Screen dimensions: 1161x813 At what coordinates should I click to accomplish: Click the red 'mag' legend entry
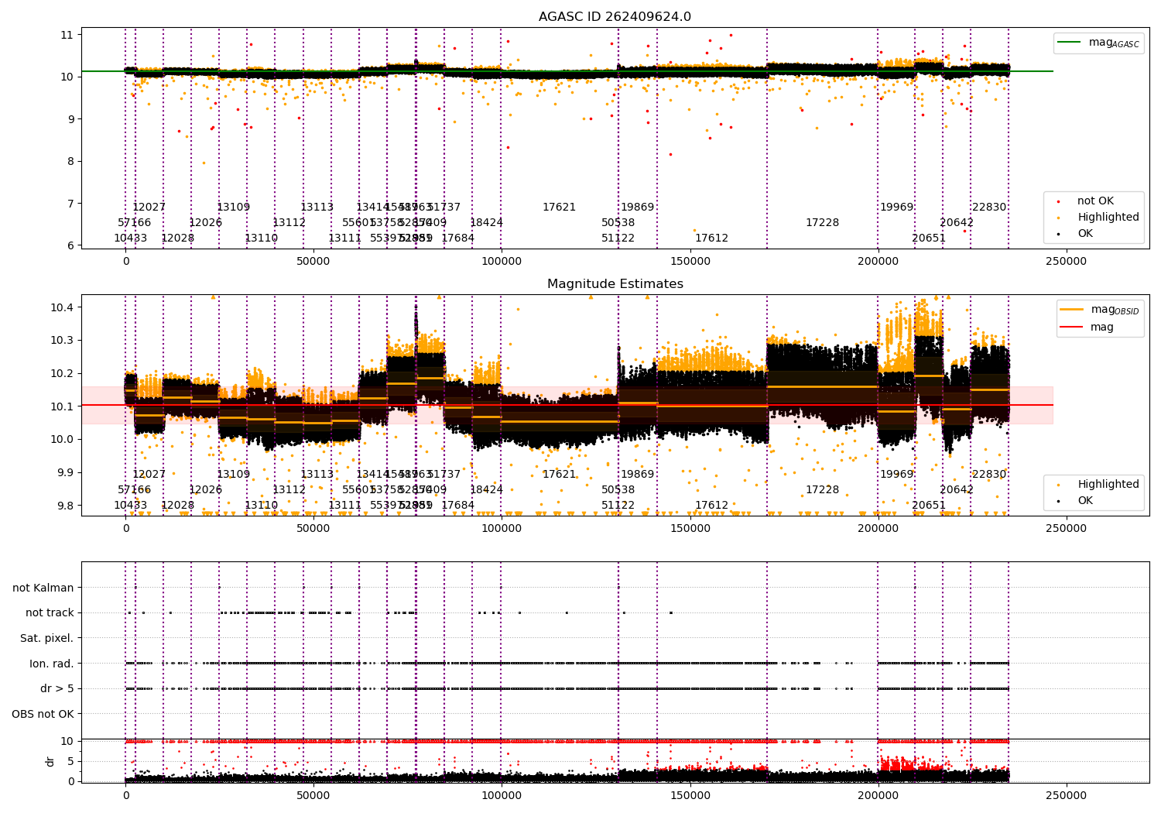coord(1087,327)
